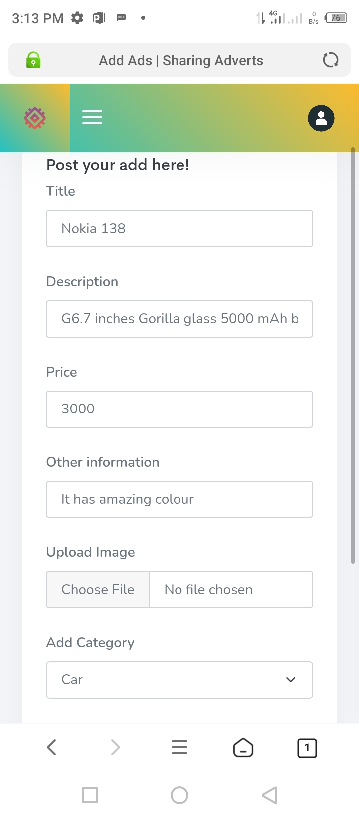The height and width of the screenshot is (819, 359).
Task: Reload the page with refresh icon
Action: click(x=330, y=60)
